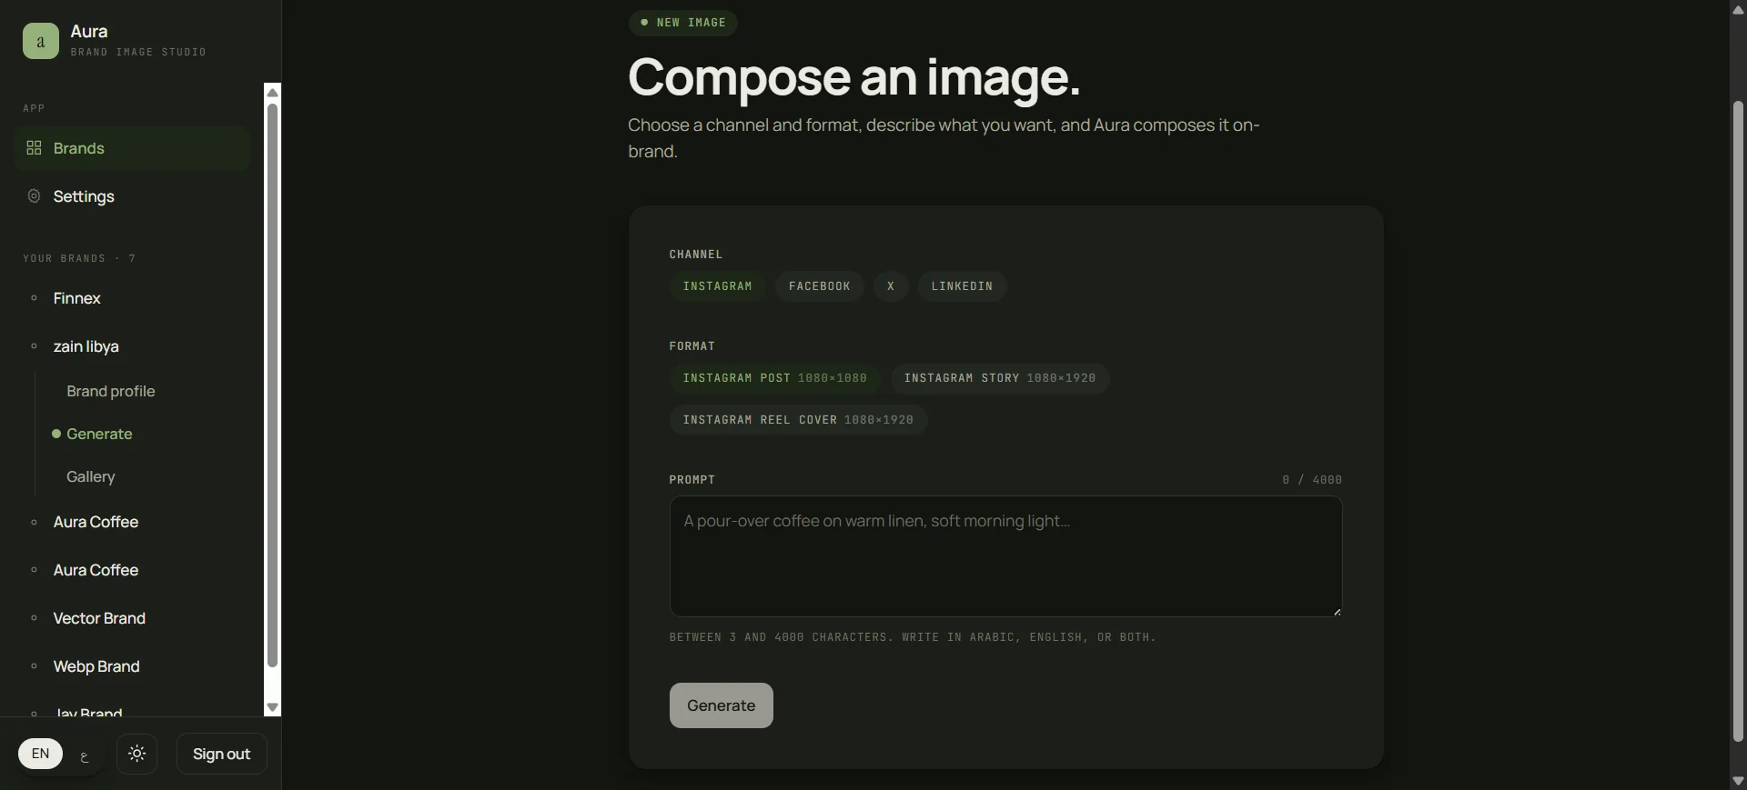This screenshot has height=790, width=1747.
Task: Switch the interface language to EN
Action: [41, 754]
